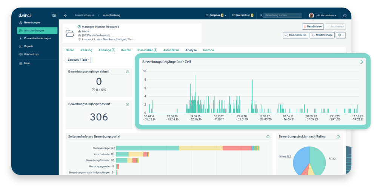Click info icon on Seitenaufrufe pro Bewerbungsportal

(x=268, y=137)
